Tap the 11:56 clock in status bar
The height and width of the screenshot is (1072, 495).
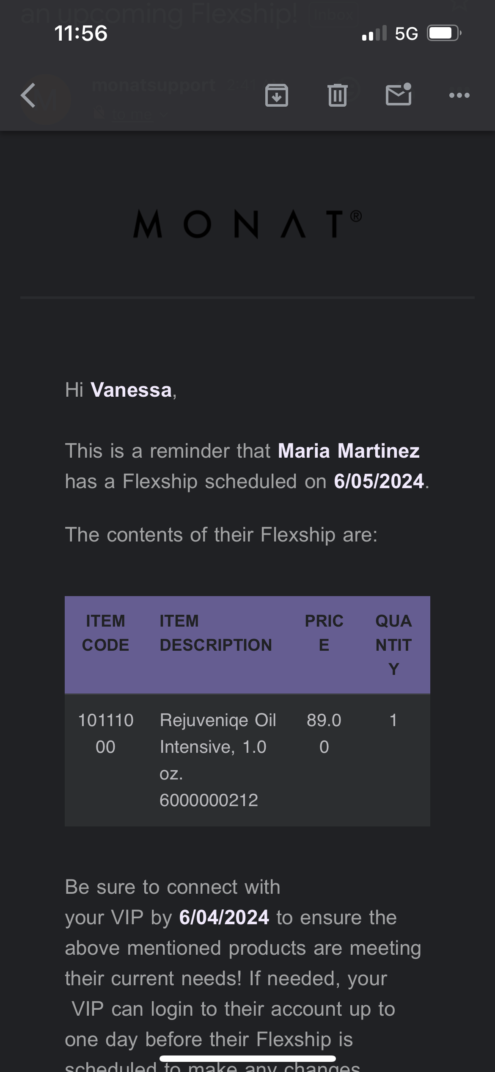click(81, 33)
